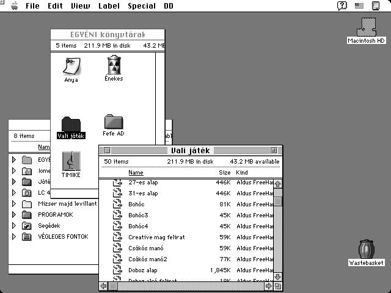Image resolution: width=391 pixels, height=293 pixels.
Task: Open the Edit menu
Action: tap(55, 5)
